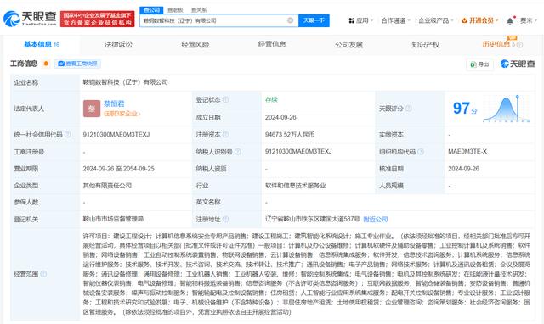This screenshot has width=544, height=324.
Task: Click the 纳税人识别号 value 91210300MAE0M3TEXJ
Action: point(298,152)
